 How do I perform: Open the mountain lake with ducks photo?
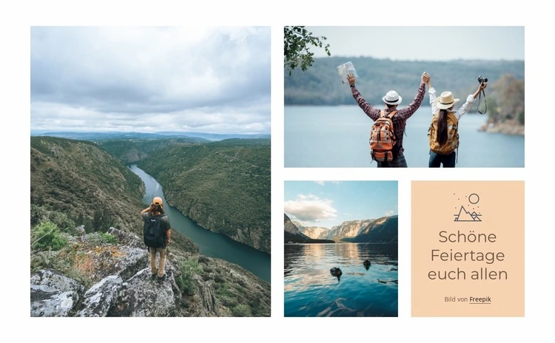click(x=341, y=248)
